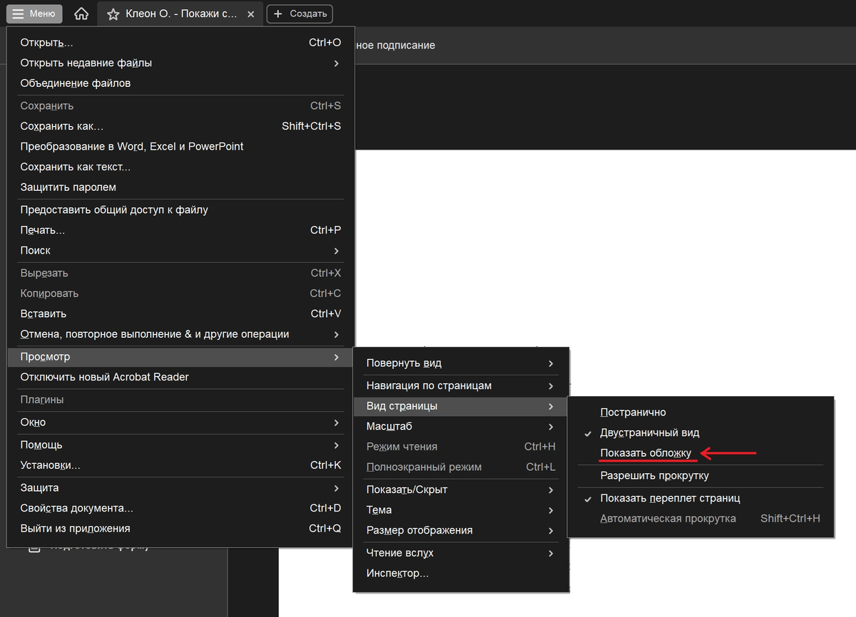Screen dimensions: 856x617
Task: Select Предоставить общий доступ к файлу
Action: [x=180, y=210]
